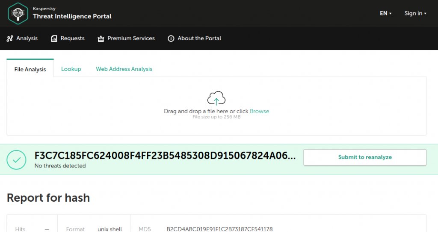This screenshot has width=438, height=232.
Task: Open the Analysis menu
Action: (27, 38)
